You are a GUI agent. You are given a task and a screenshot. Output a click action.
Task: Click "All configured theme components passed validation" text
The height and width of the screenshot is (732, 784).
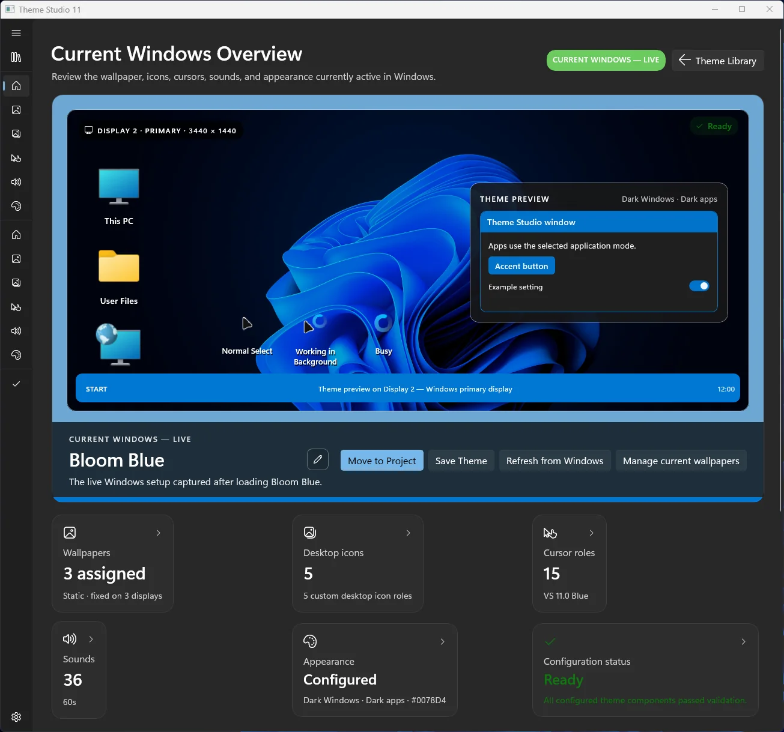pos(645,700)
